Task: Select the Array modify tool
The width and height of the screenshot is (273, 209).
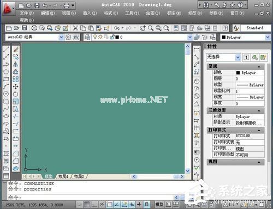Action: [x=16, y=79]
